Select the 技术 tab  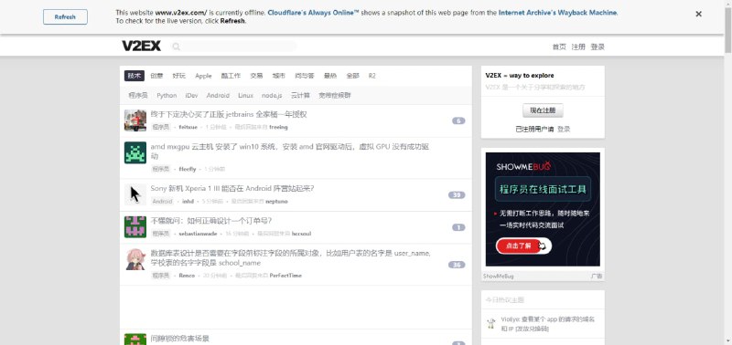(135, 76)
